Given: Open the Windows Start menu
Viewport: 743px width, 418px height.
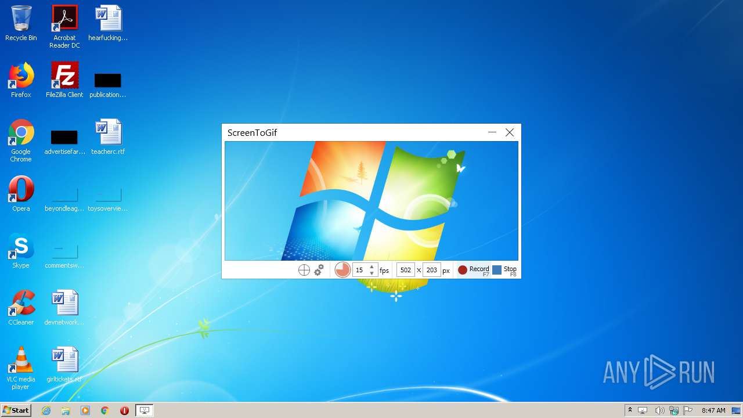Looking at the screenshot, I should (16, 410).
